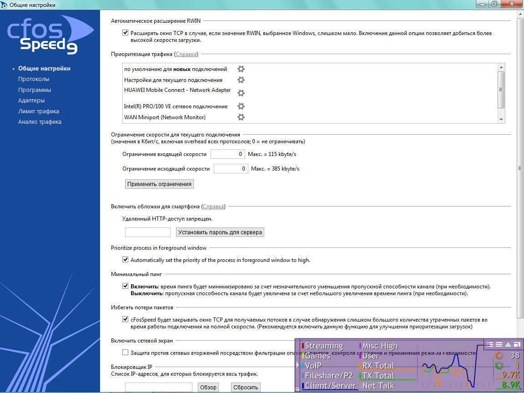524x393 pixels.
Task: Select the RX Total legend entry
Action: pos(377,366)
